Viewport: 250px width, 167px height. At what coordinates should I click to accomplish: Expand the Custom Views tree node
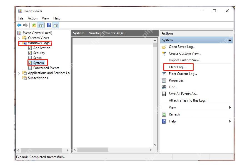pos(19,38)
